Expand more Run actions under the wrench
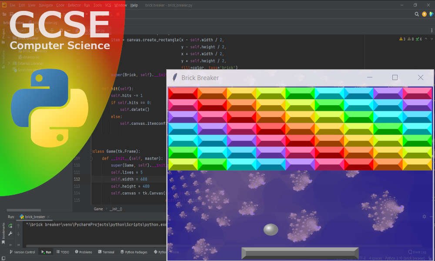 [10, 245]
